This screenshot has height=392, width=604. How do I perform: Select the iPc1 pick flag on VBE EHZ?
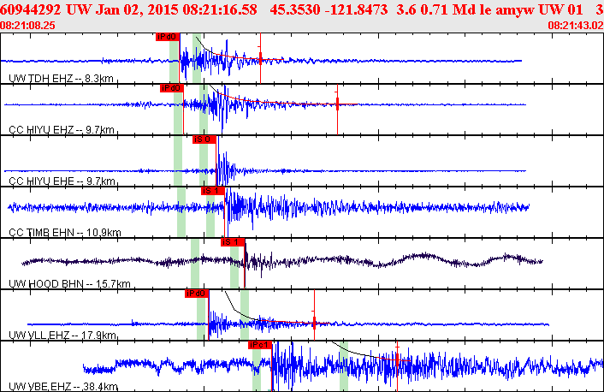260,345
